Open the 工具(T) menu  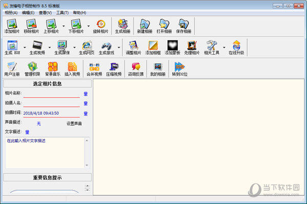pos(62,13)
